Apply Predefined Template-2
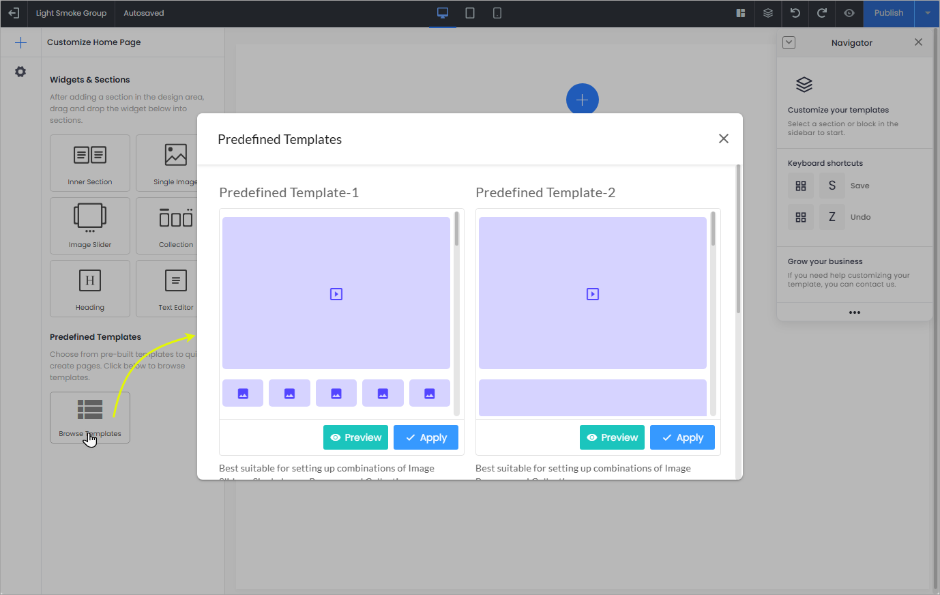This screenshot has height=595, width=940. pos(682,437)
